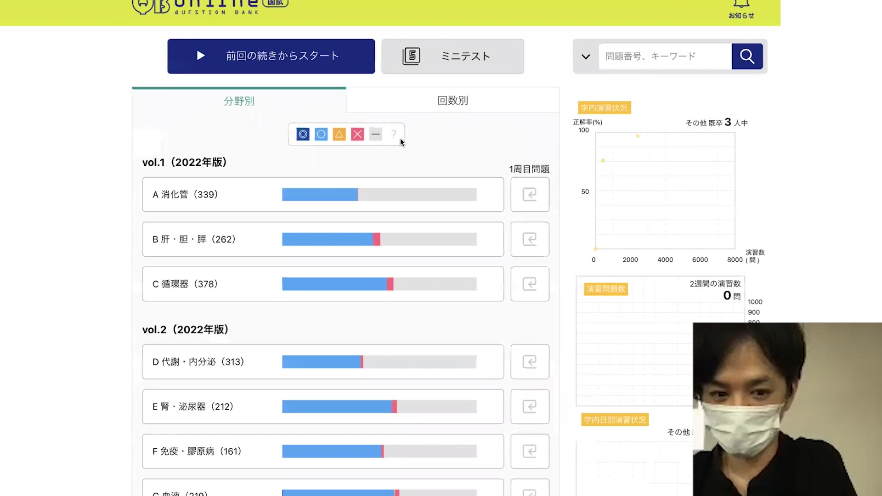Open first-round questions for D 代謝・内分泌

[530, 362]
